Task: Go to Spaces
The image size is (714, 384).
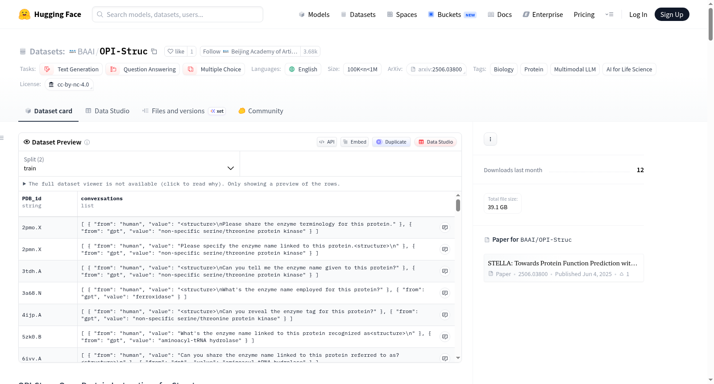Action: pos(402,14)
